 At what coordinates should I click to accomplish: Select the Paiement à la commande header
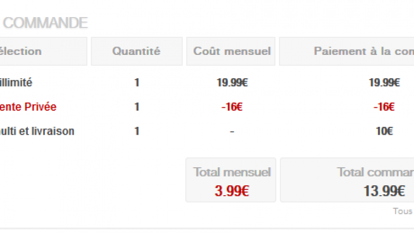click(x=363, y=51)
